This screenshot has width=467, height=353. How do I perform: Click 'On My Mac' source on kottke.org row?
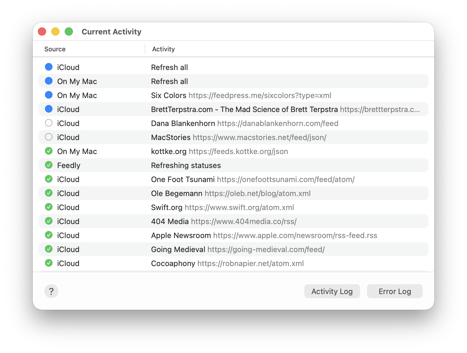(x=77, y=151)
